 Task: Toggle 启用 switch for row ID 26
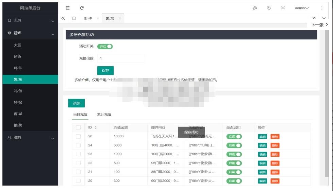click(x=234, y=136)
